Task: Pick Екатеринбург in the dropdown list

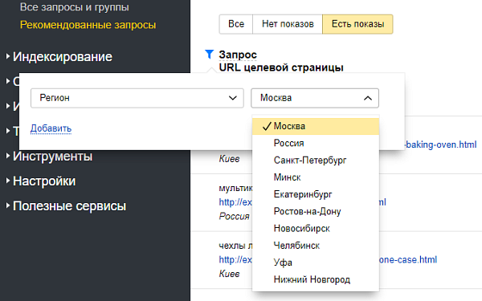Action: [x=316, y=194]
